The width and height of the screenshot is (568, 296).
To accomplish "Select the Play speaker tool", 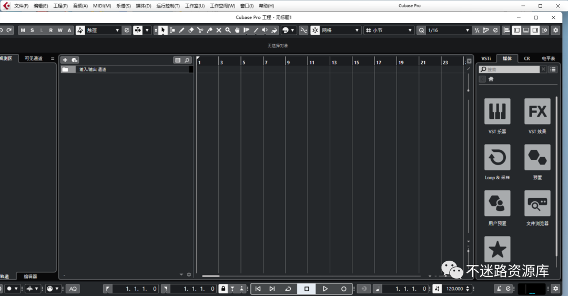I will tap(265, 30).
